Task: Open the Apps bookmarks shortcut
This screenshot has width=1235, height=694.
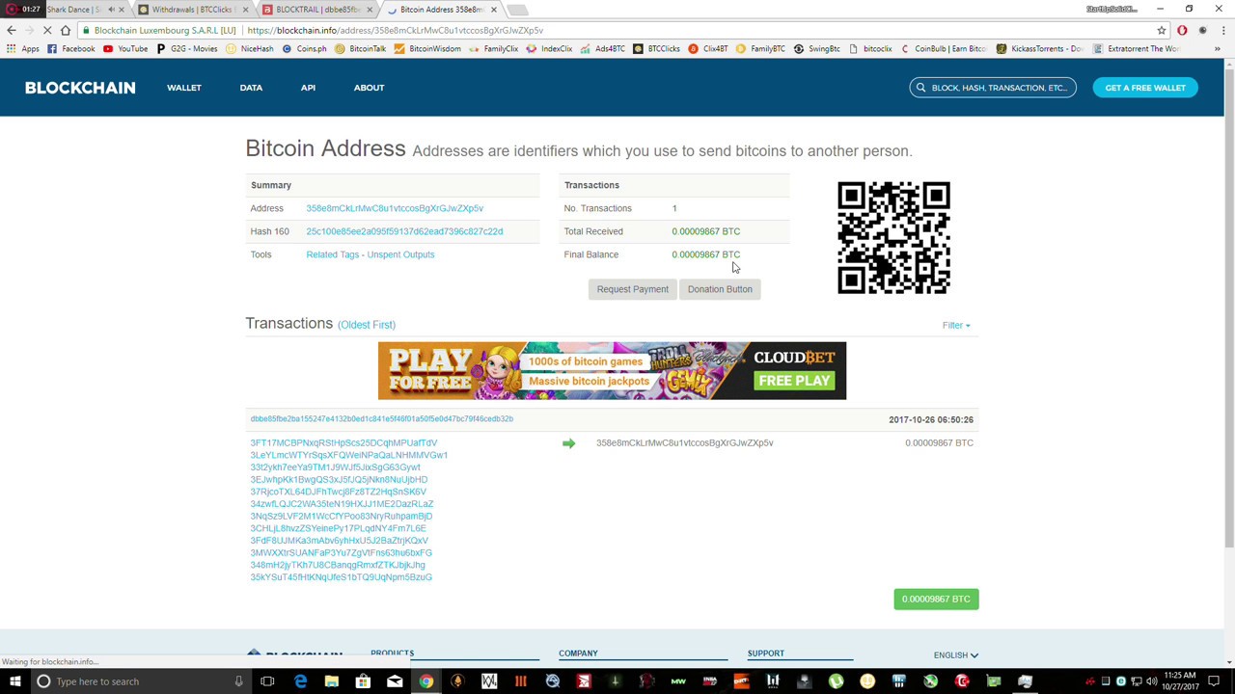Action: coord(23,49)
